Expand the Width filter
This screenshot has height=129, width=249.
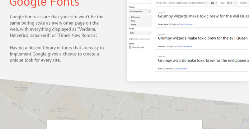point(133,25)
